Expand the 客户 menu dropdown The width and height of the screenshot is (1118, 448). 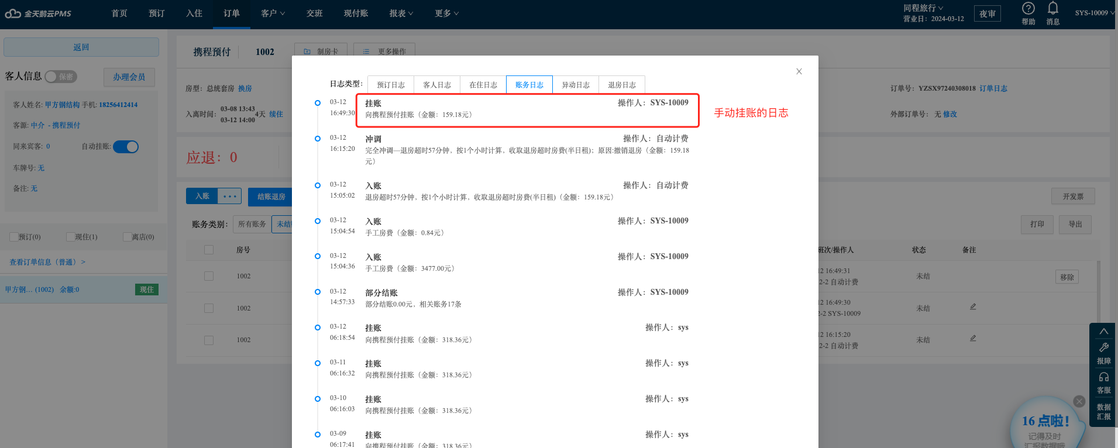point(273,13)
